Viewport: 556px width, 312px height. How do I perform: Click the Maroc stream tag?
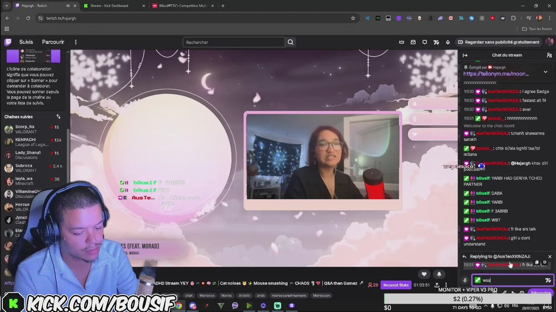[x=227, y=296]
